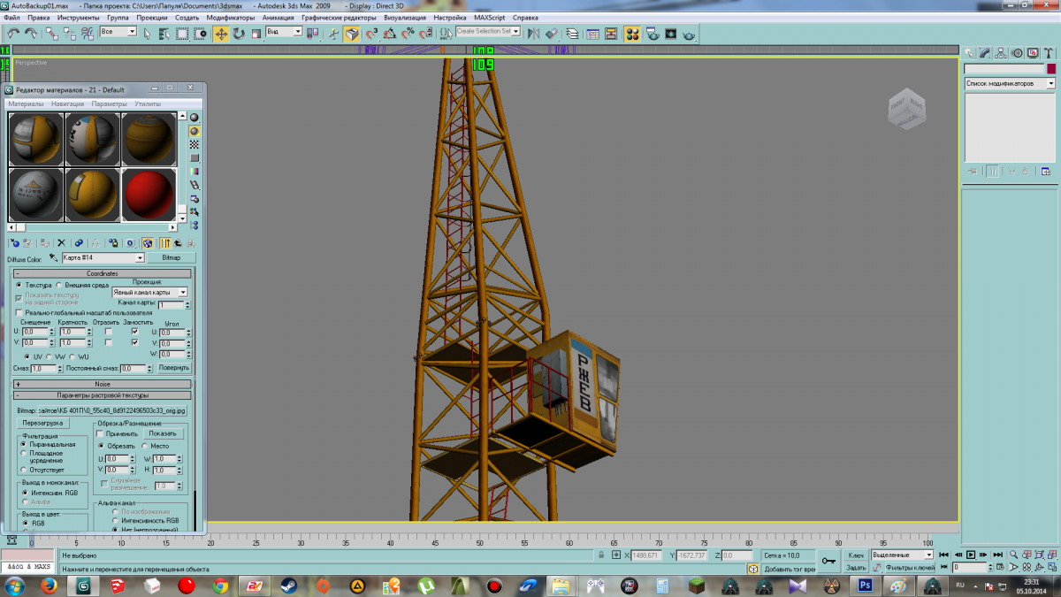Click the Bitmap type button

click(172, 257)
